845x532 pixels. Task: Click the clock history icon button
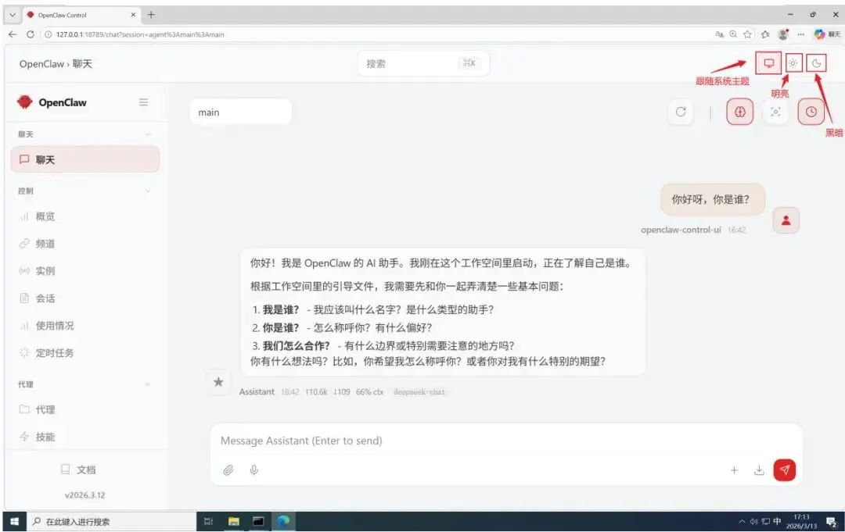click(x=811, y=112)
